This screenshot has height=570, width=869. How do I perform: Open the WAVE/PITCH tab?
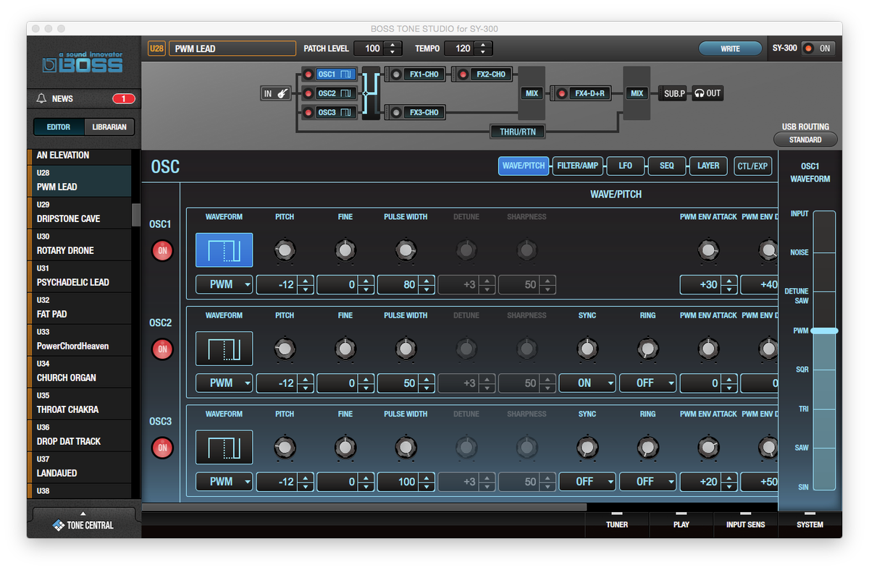point(524,166)
